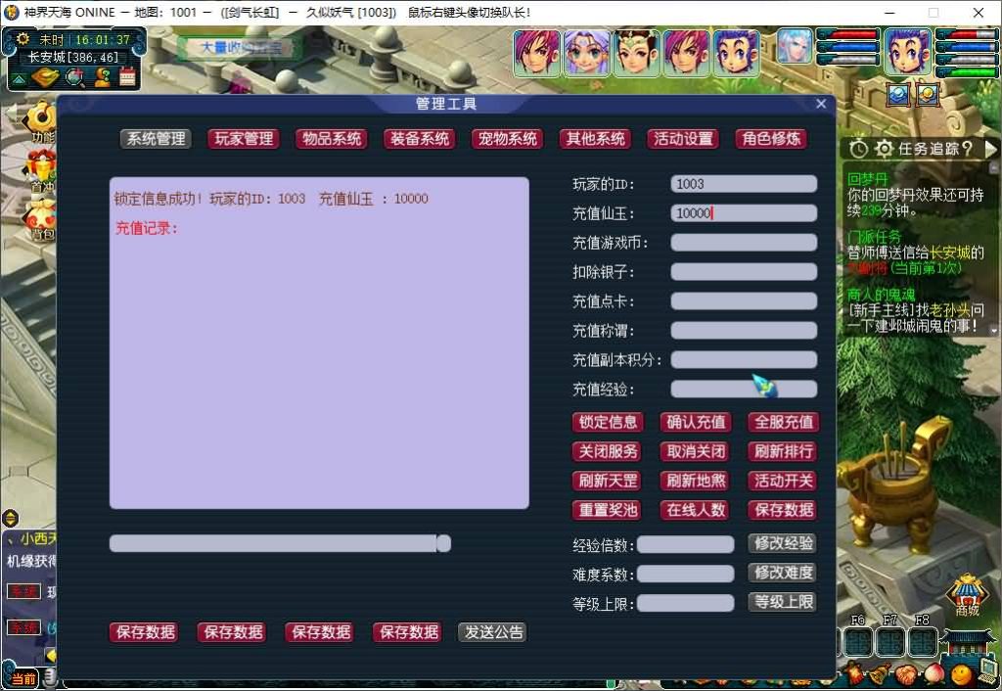Viewport: 1002px width, 691px height.
Task: Open the gold ingot icon in minimap panel
Action: [45, 77]
